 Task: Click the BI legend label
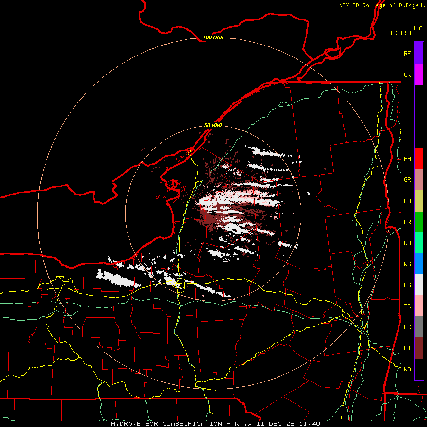[407, 348]
